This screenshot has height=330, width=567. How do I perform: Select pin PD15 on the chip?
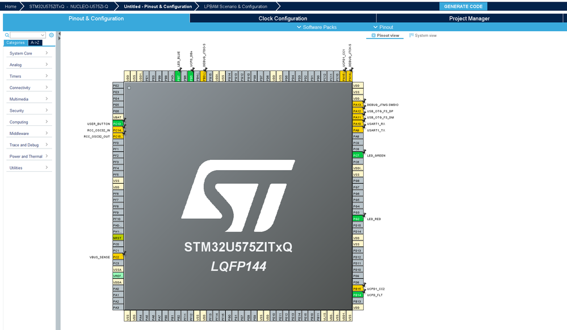pyautogui.click(x=358, y=225)
